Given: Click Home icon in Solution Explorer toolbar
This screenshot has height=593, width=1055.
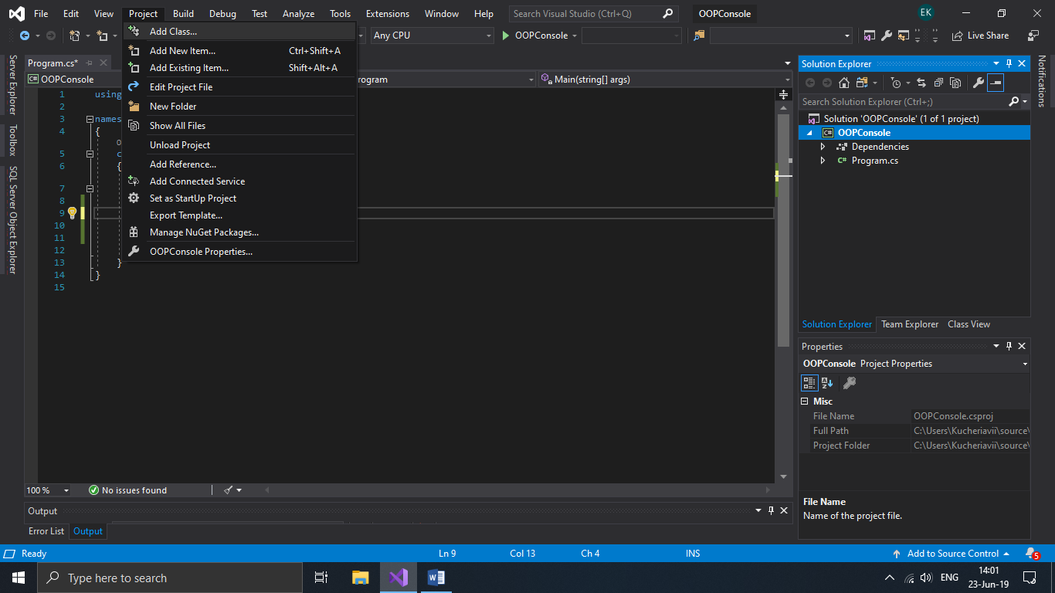Looking at the screenshot, I should coord(844,83).
